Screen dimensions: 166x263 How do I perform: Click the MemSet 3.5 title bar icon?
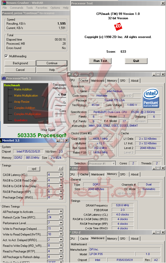coord(1,140)
